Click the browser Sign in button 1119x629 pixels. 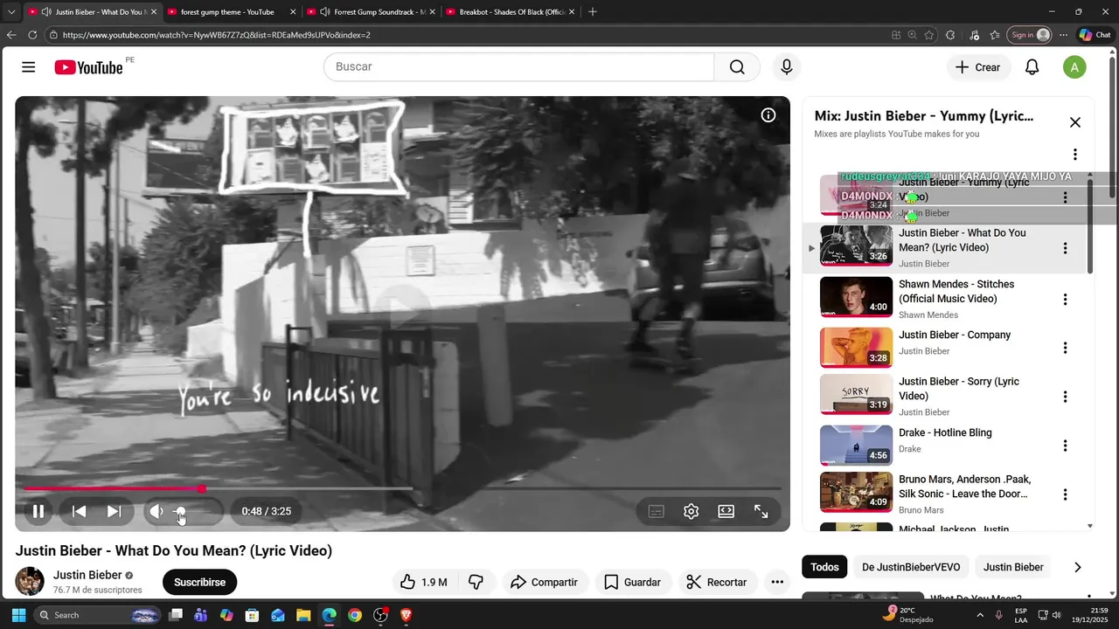pos(1028,35)
